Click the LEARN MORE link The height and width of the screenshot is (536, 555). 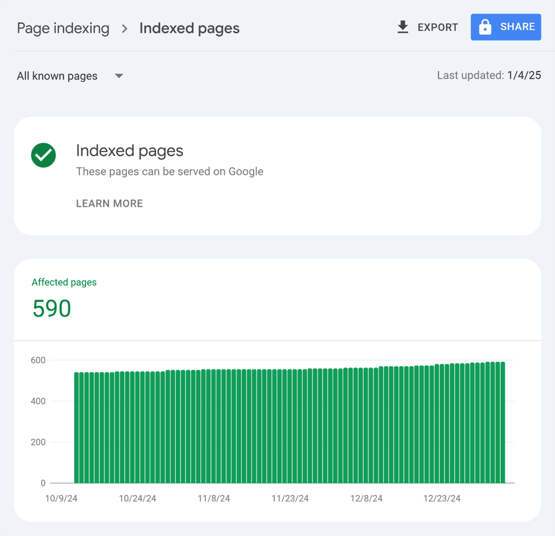coord(109,203)
